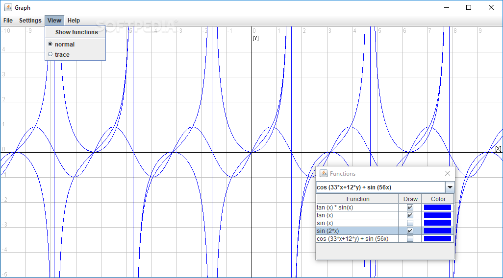The height and width of the screenshot is (278, 503).
Task: Open the Help menu
Action: (74, 21)
